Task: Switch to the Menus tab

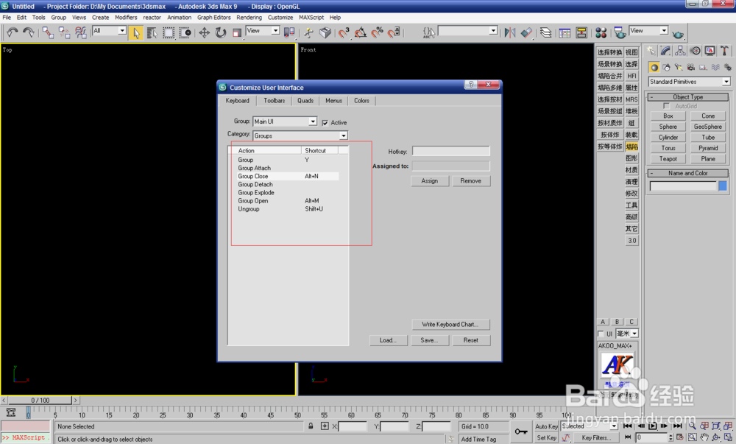Action: point(333,100)
